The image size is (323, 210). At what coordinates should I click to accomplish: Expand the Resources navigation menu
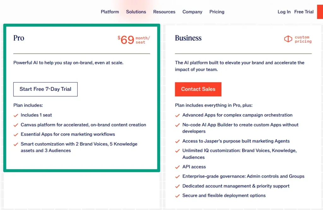click(x=164, y=12)
